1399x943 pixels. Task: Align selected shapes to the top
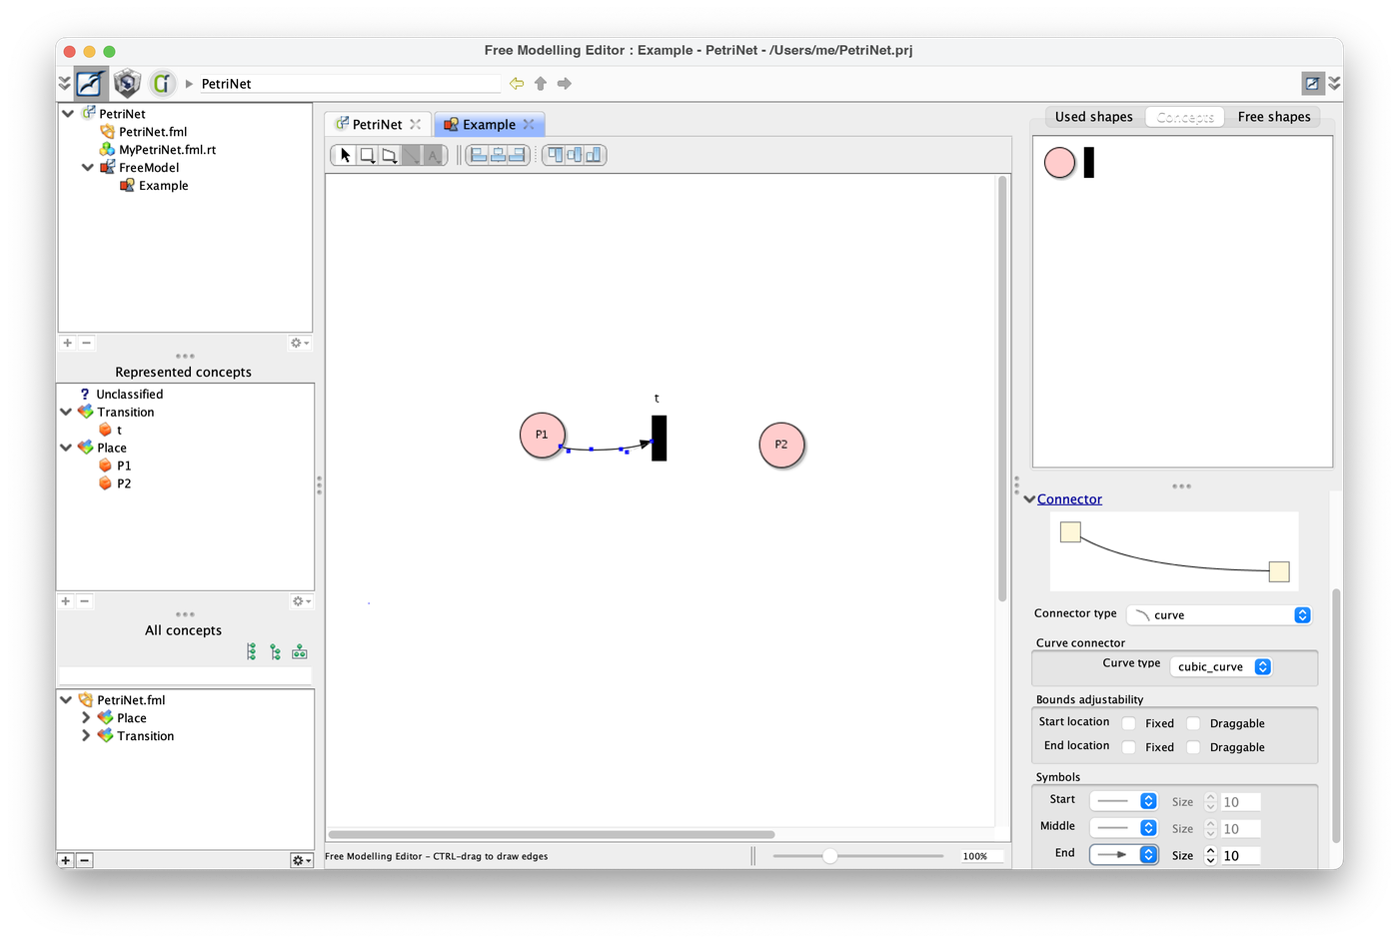coord(556,155)
